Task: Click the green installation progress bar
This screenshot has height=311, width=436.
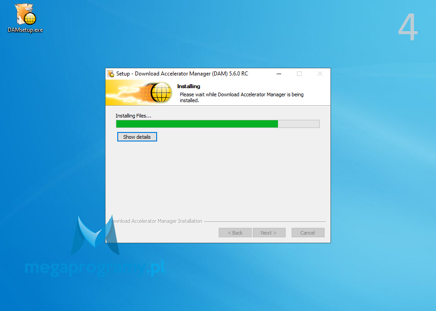Action: 218,124
